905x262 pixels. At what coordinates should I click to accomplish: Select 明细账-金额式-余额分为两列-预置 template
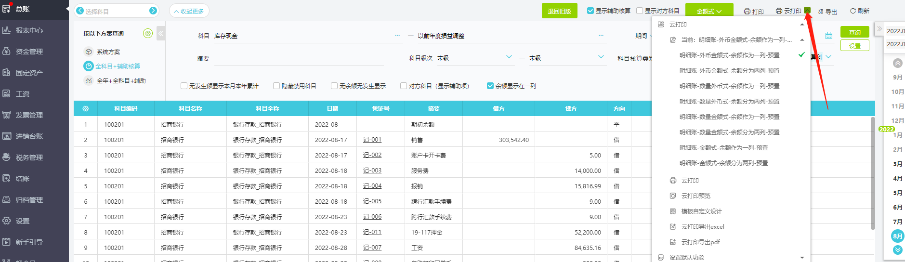723,163
